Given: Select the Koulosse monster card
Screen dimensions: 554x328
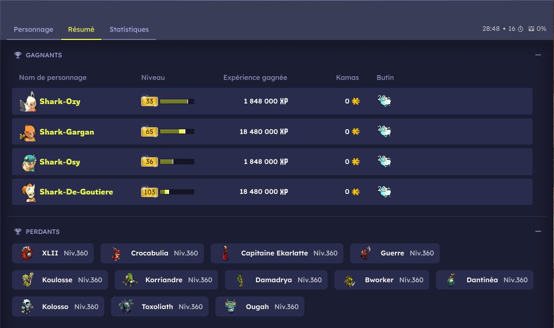Looking at the screenshot, I should [60, 280].
